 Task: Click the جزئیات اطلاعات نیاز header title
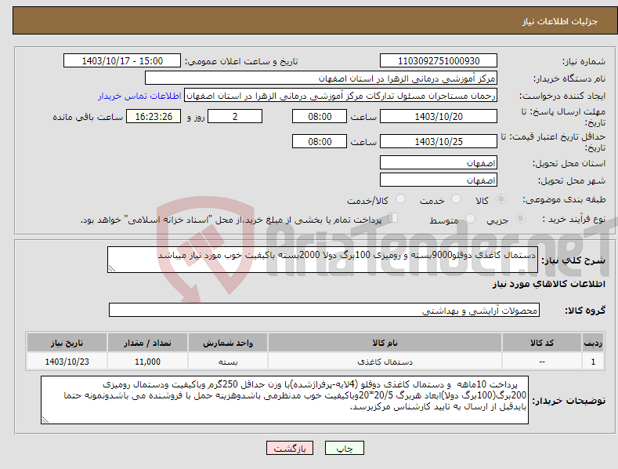560,21
